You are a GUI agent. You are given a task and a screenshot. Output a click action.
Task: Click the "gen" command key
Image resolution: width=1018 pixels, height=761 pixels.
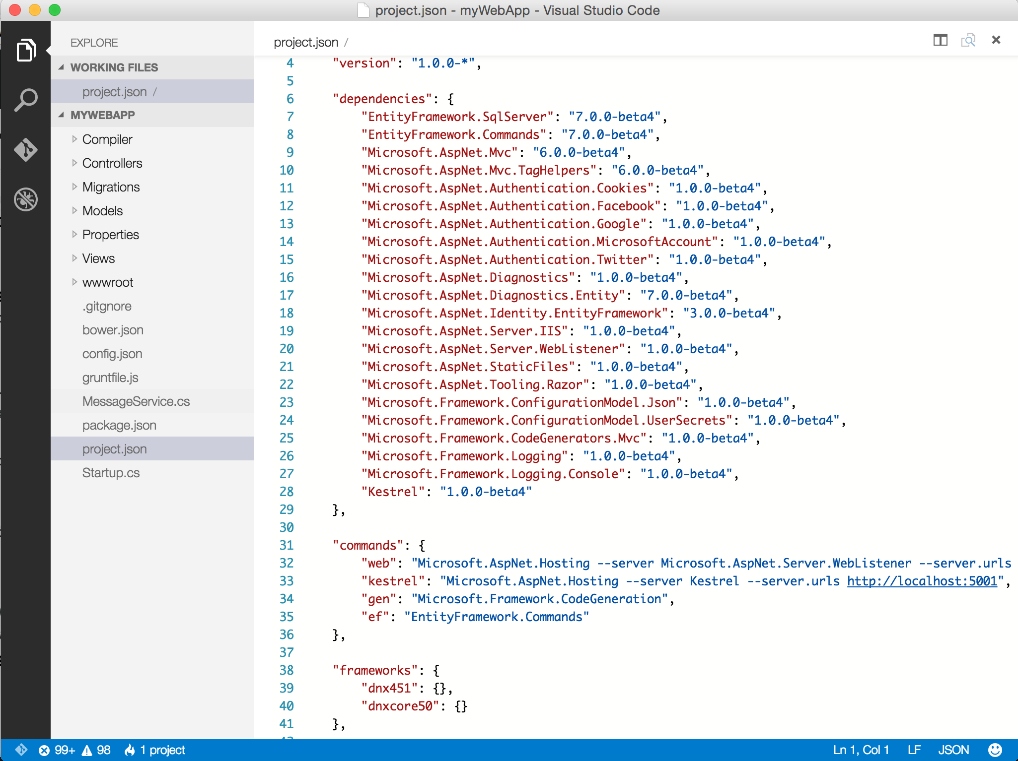click(378, 599)
